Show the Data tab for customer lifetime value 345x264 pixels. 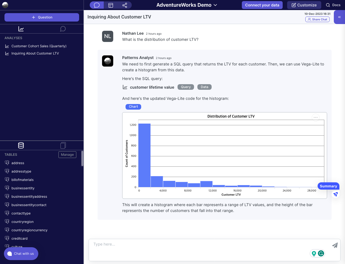(204, 87)
